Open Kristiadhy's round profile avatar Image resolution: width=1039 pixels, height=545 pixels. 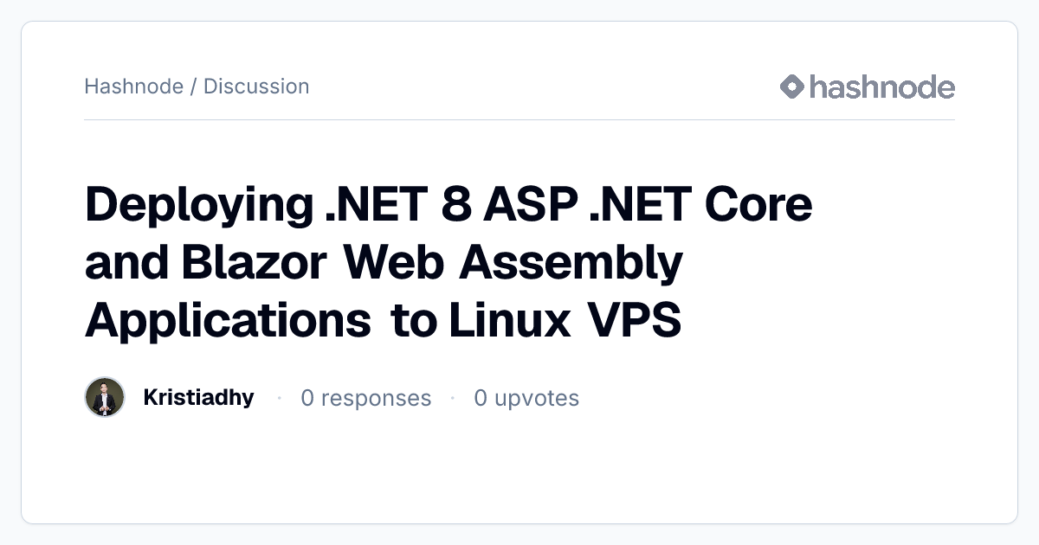[x=106, y=397]
